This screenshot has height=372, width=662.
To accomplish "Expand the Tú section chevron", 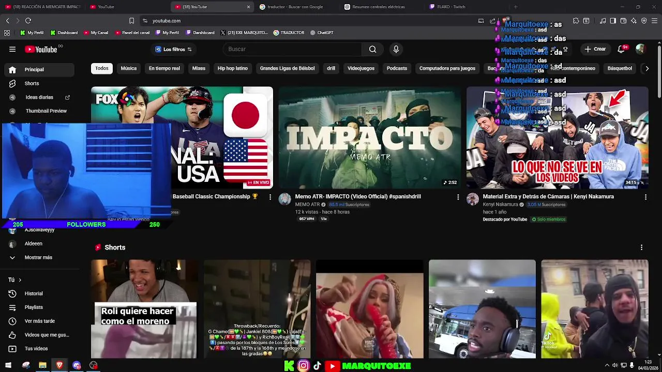I will [20, 280].
